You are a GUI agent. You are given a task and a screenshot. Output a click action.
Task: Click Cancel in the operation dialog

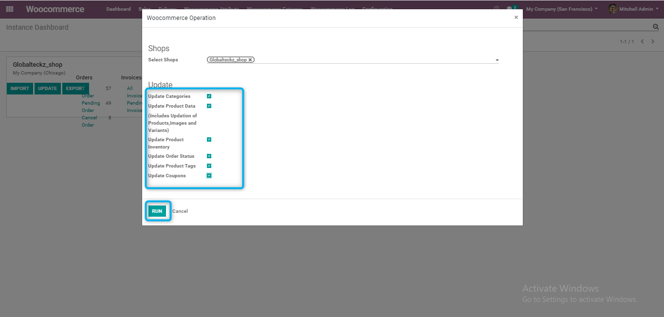pyautogui.click(x=180, y=211)
